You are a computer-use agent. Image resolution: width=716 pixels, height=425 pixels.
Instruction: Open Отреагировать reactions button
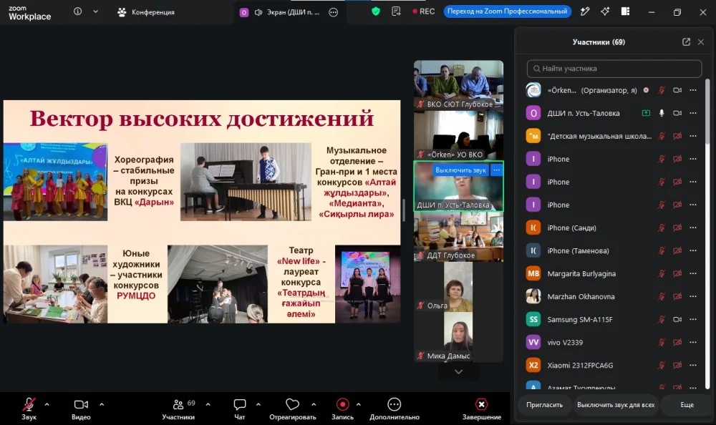[x=293, y=409]
